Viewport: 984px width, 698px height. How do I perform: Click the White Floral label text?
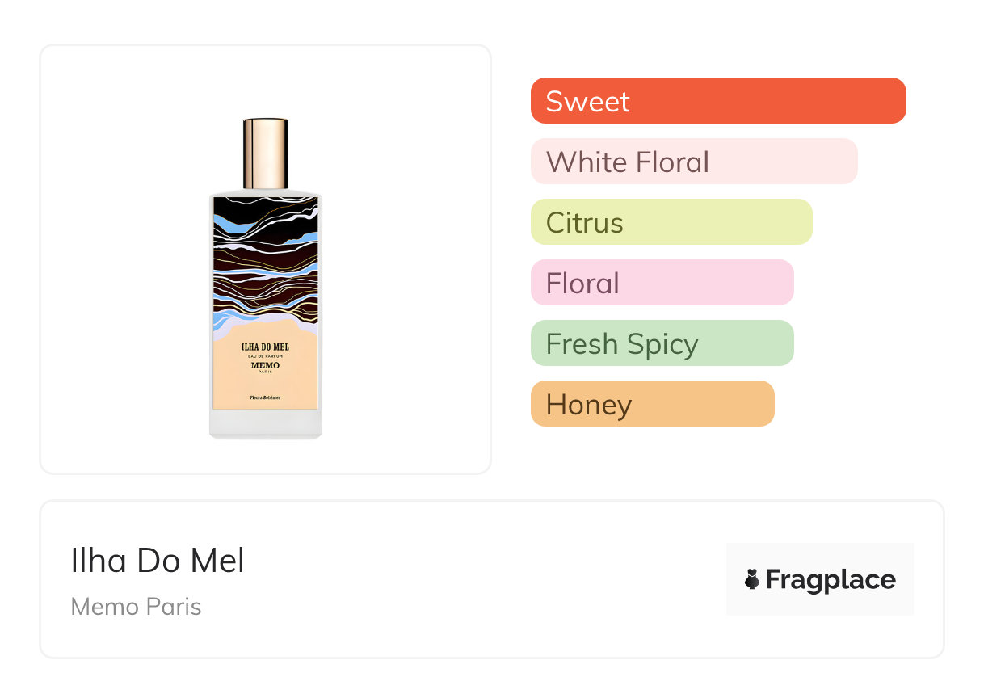point(628,162)
